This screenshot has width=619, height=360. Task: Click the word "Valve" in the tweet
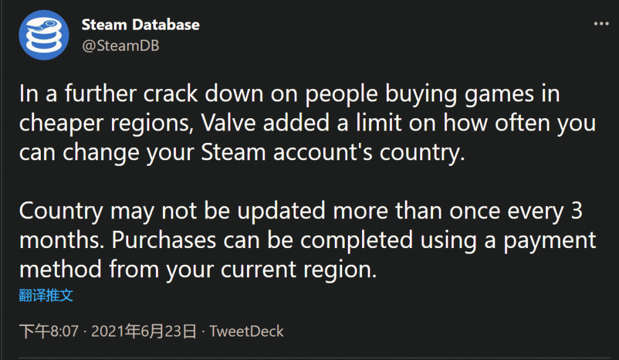(x=223, y=122)
